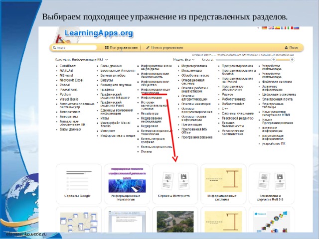The width and height of the screenshot is (319, 239).
Task: Open the Алгоритмика section
Action: [70, 112]
